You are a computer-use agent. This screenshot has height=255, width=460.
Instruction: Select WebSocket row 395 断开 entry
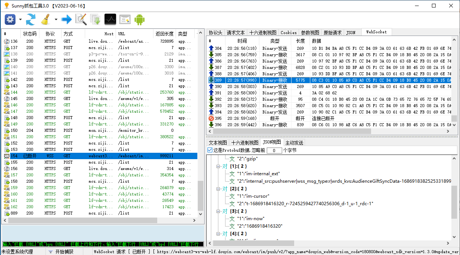(x=329, y=118)
